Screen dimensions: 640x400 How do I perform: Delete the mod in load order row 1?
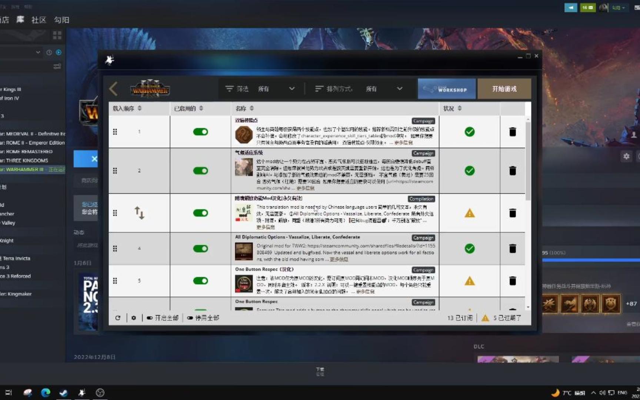pyautogui.click(x=513, y=132)
